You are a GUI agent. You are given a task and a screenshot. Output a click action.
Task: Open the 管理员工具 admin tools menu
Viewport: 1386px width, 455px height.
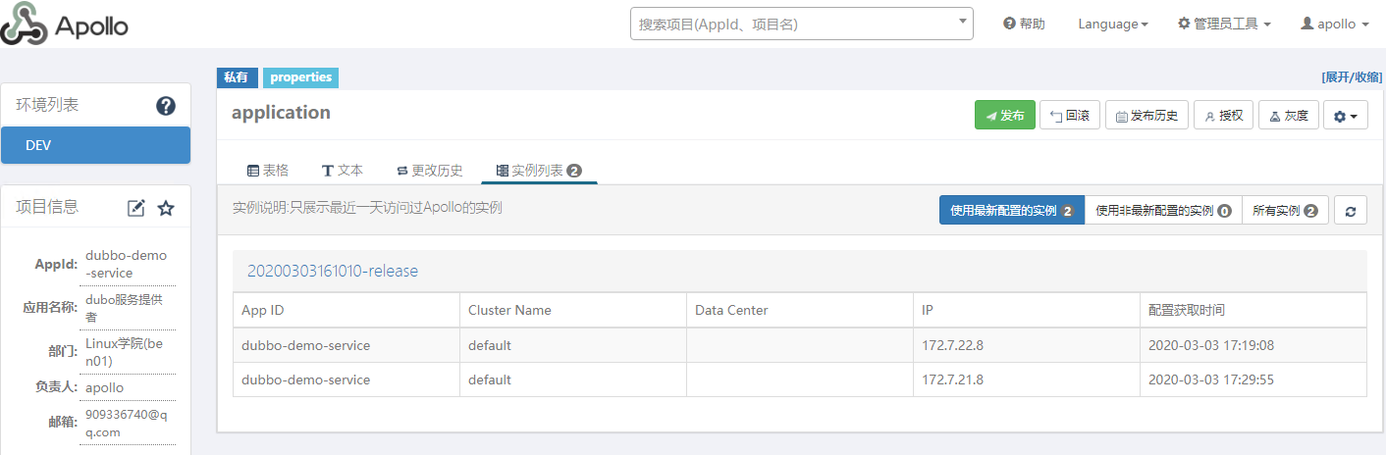click(1224, 25)
